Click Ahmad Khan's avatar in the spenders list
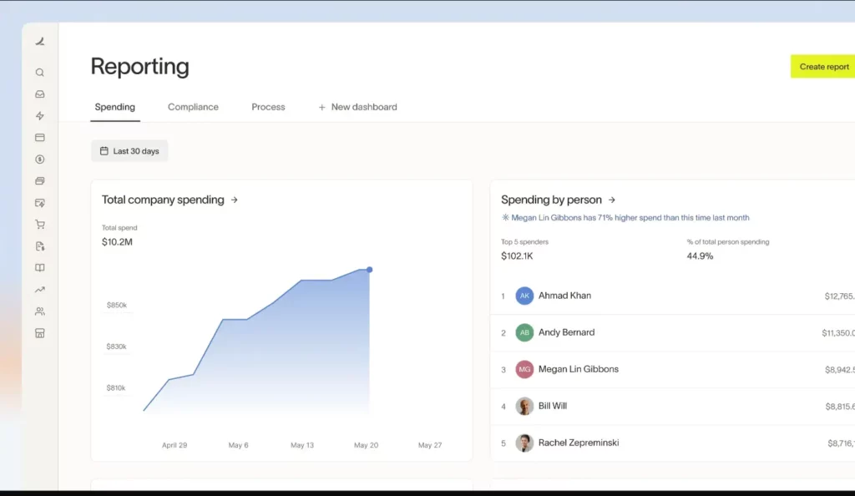Viewport: 855px width, 496px height. [524, 296]
